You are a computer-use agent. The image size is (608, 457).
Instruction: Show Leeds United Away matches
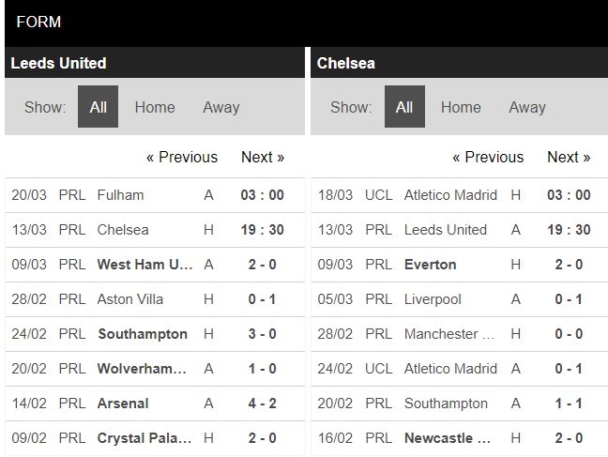click(x=220, y=107)
